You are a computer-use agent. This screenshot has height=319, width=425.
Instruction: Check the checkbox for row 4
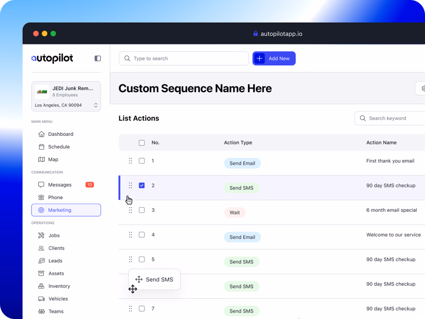pos(142,235)
